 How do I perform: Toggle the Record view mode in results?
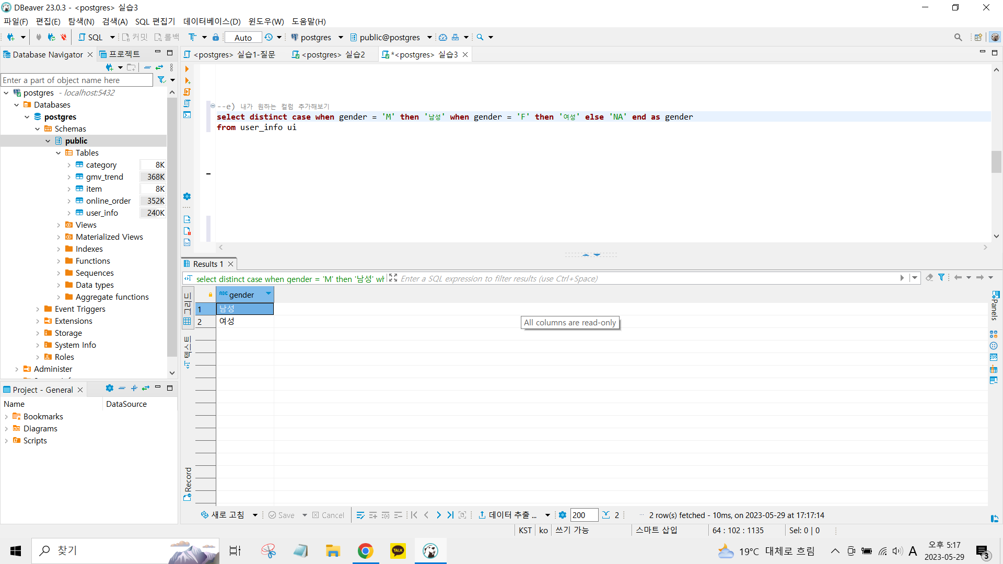click(188, 484)
